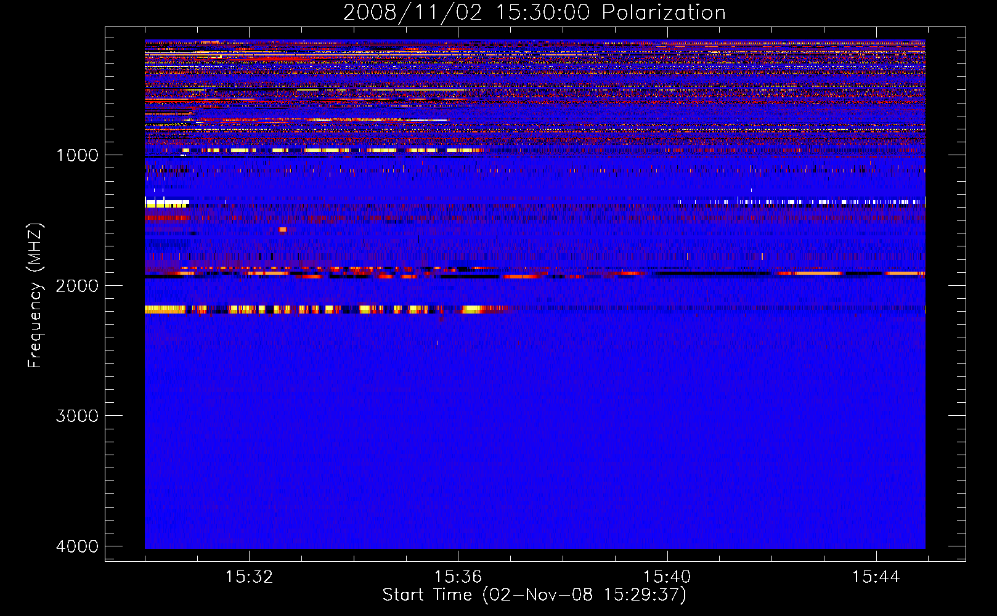The height and width of the screenshot is (616, 997).
Task: Click the 3000 frequency tick label
Action: tap(77, 416)
